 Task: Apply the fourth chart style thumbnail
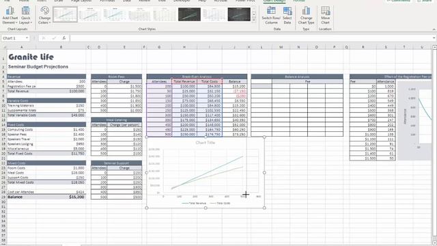coord(139,14)
